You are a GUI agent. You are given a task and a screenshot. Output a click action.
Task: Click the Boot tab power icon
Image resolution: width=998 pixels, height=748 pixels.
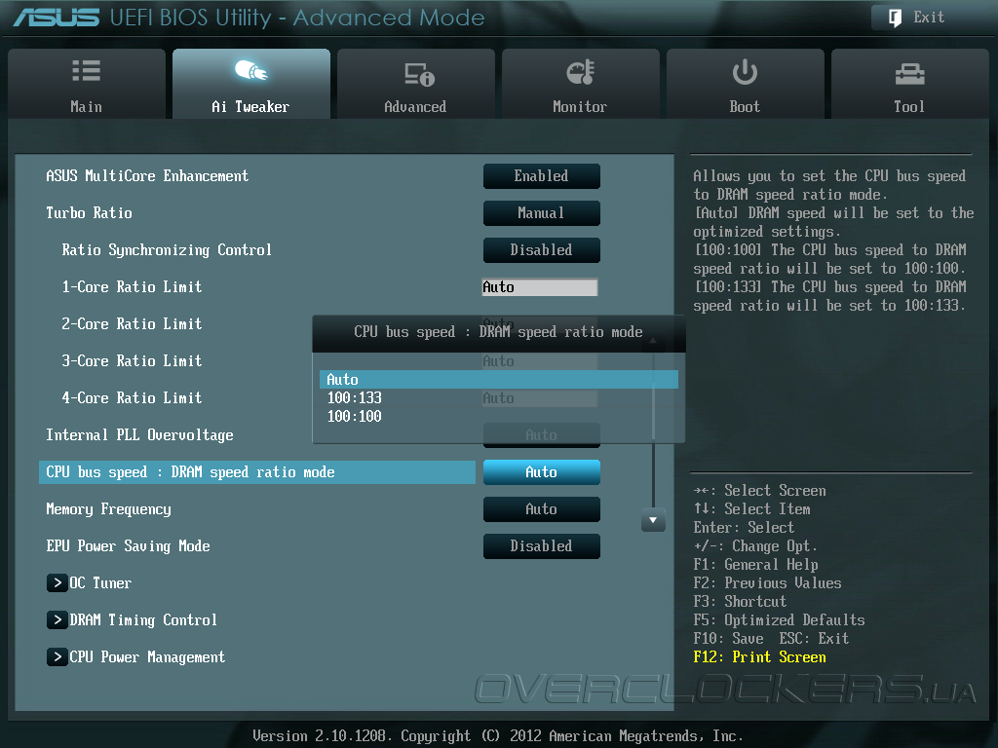pyautogui.click(x=745, y=72)
